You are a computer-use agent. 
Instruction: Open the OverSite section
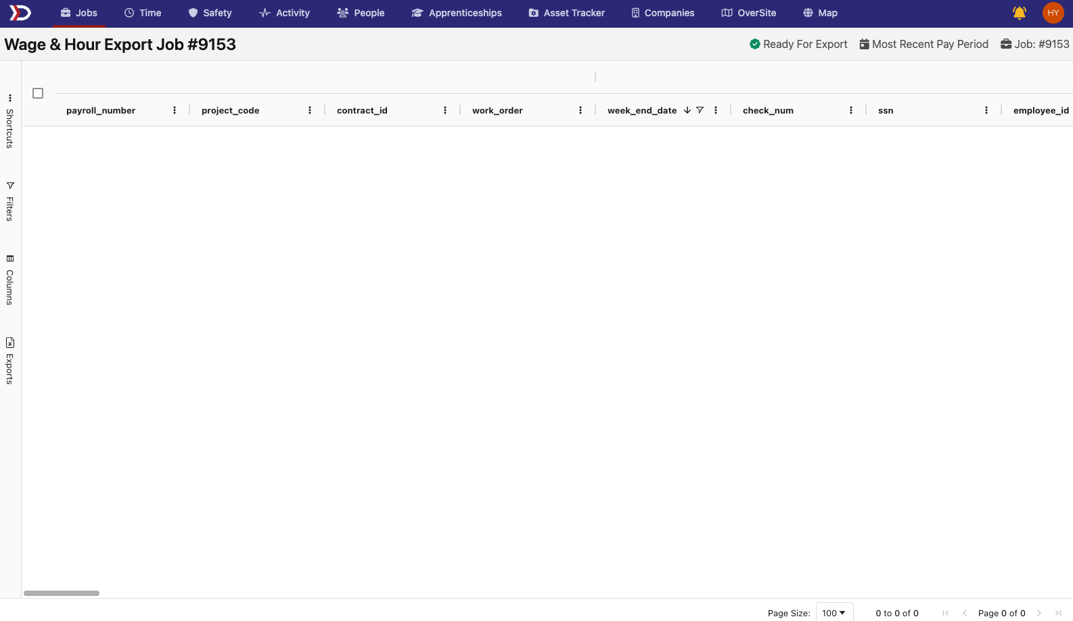(749, 13)
